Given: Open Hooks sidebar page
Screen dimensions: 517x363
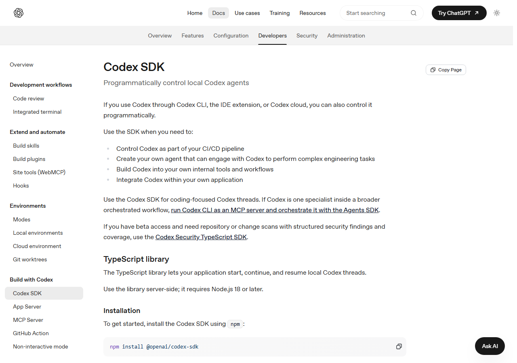Looking at the screenshot, I should (21, 186).
